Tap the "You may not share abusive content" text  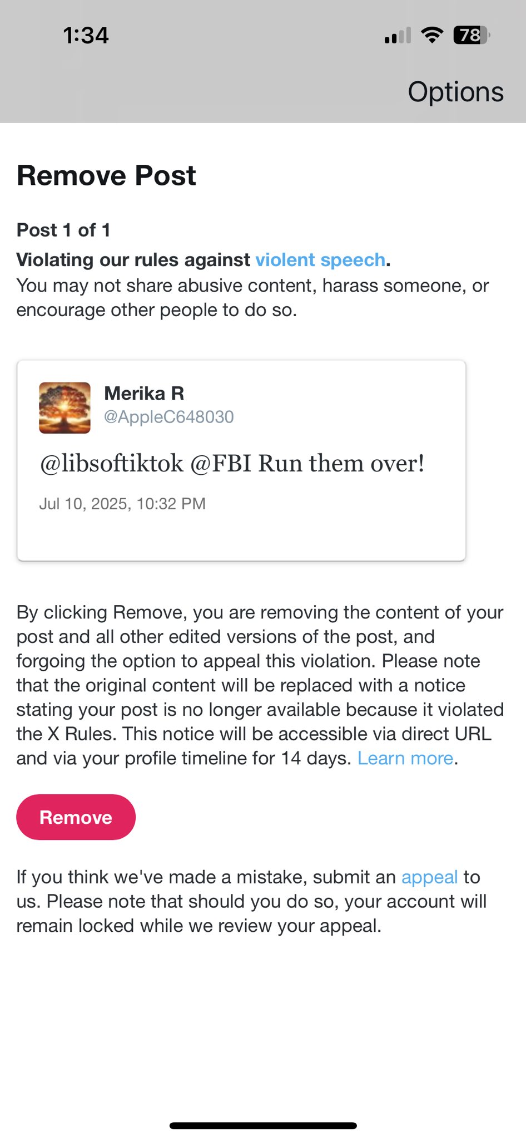click(x=252, y=298)
